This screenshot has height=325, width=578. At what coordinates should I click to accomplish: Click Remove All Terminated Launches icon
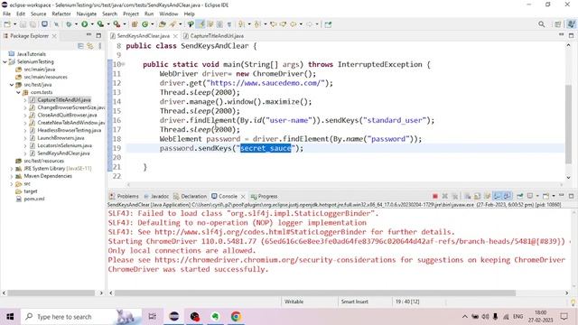(455, 196)
